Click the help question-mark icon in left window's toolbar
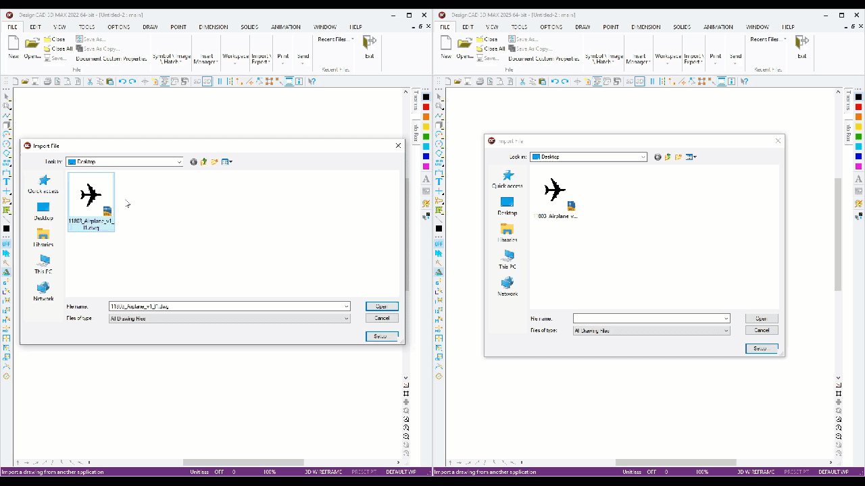The height and width of the screenshot is (486, 865). click(312, 82)
